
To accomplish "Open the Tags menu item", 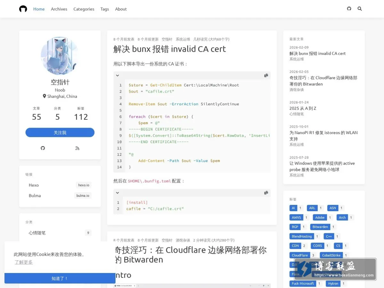I will click(x=105, y=9).
